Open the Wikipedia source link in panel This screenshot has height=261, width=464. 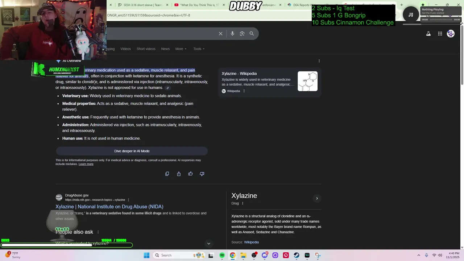coord(251,242)
